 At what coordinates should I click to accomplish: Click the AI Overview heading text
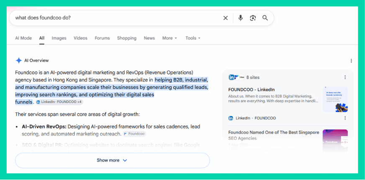(36, 60)
